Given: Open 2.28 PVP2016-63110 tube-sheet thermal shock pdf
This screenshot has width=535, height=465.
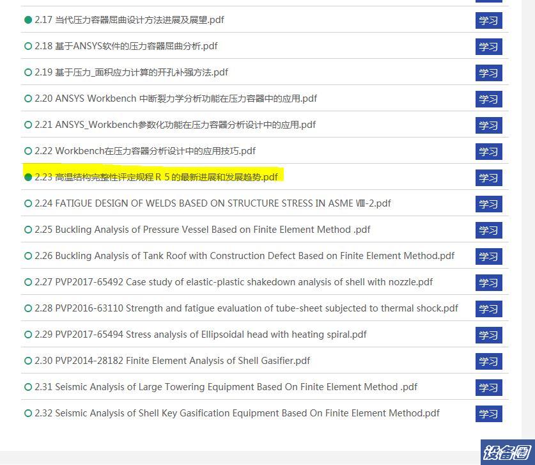Looking at the screenshot, I should coord(246,308).
